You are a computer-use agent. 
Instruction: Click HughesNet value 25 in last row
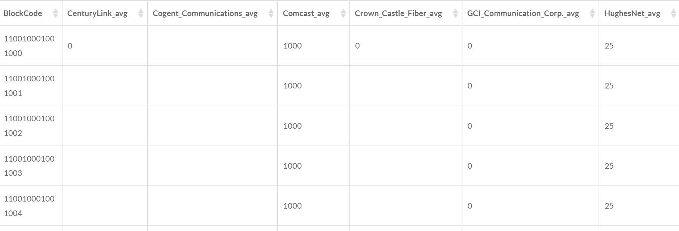609,206
